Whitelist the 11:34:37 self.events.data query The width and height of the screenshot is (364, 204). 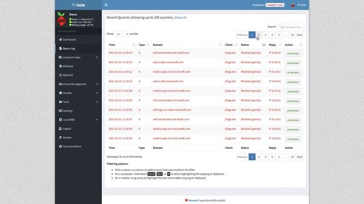point(293,120)
